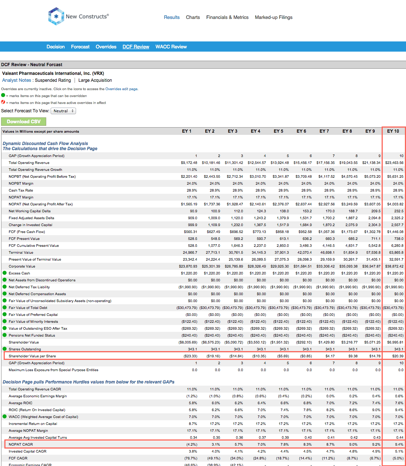Switch to Financials & Metrics
The image size is (406, 466).
[x=227, y=17]
